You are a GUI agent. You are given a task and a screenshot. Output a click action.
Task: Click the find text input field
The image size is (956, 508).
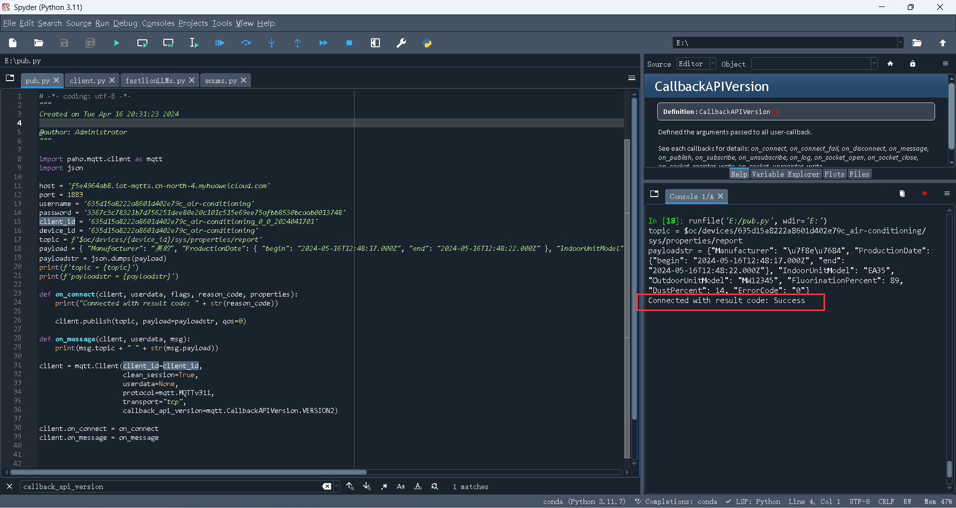tap(169, 487)
